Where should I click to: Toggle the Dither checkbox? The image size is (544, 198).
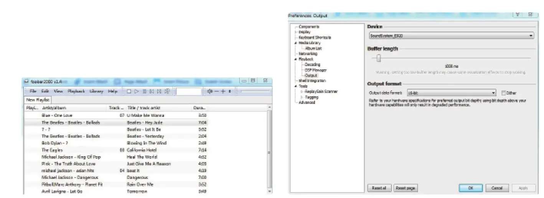[x=504, y=93]
